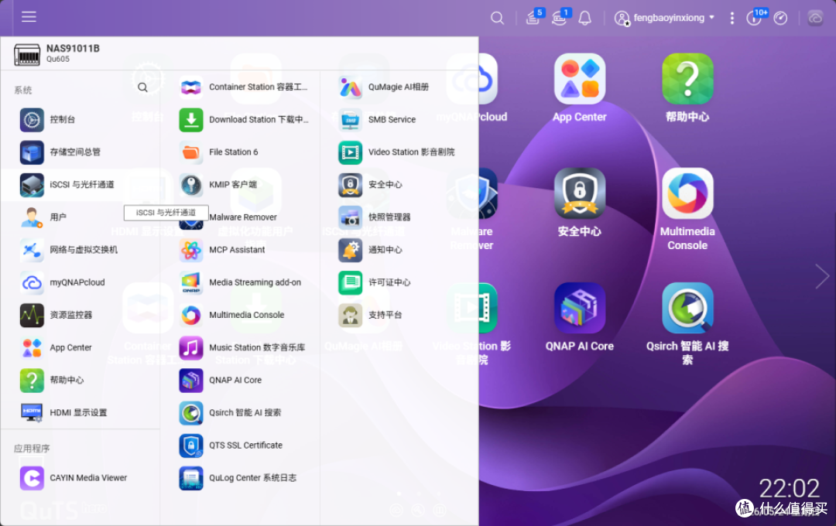
Task: Click the cloud icon at top right
Action: (x=815, y=18)
